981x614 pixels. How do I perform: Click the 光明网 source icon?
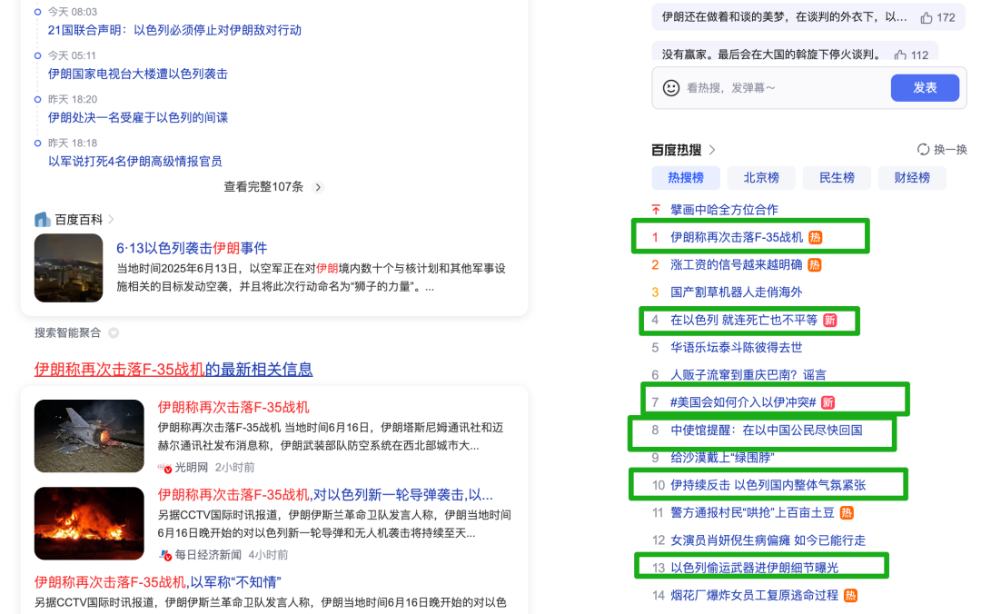coord(164,468)
